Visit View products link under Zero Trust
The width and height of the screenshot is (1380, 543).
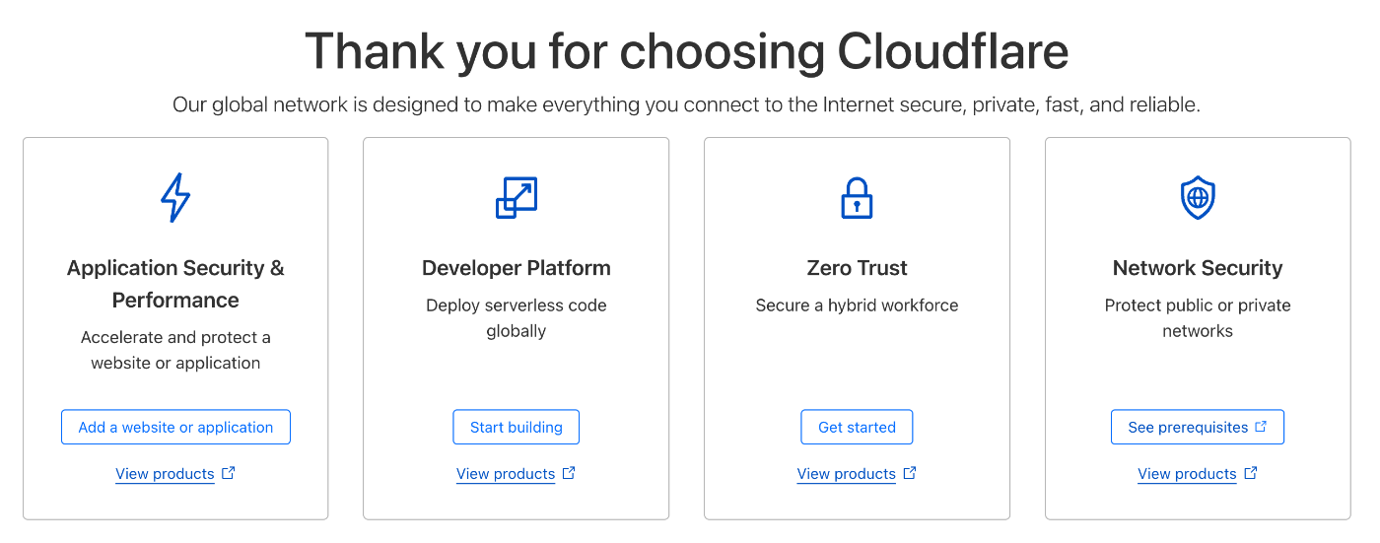click(847, 474)
